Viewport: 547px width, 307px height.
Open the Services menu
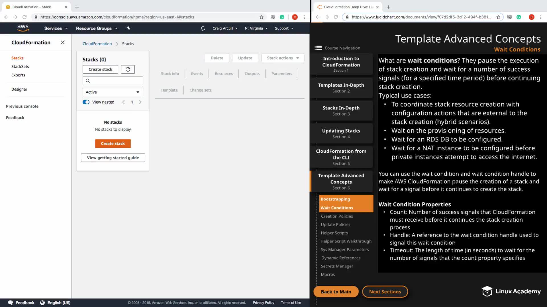(56, 28)
